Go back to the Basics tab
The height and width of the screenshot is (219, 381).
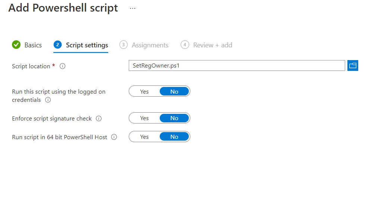pyautogui.click(x=33, y=45)
